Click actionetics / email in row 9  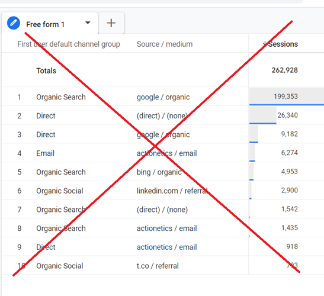(166, 247)
